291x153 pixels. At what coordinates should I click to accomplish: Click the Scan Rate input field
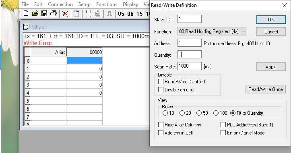click(190, 66)
